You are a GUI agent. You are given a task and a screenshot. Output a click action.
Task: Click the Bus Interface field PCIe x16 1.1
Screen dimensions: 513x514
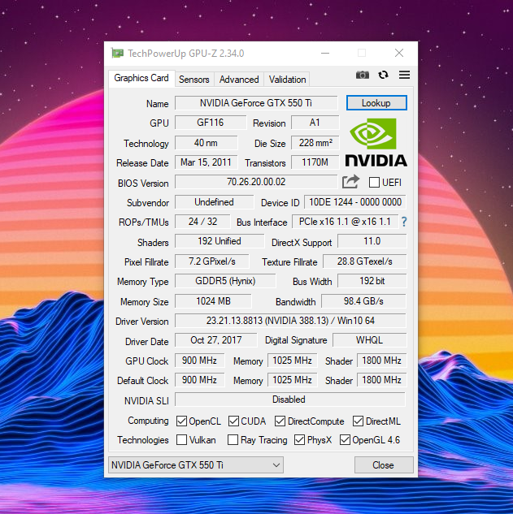[x=345, y=222]
